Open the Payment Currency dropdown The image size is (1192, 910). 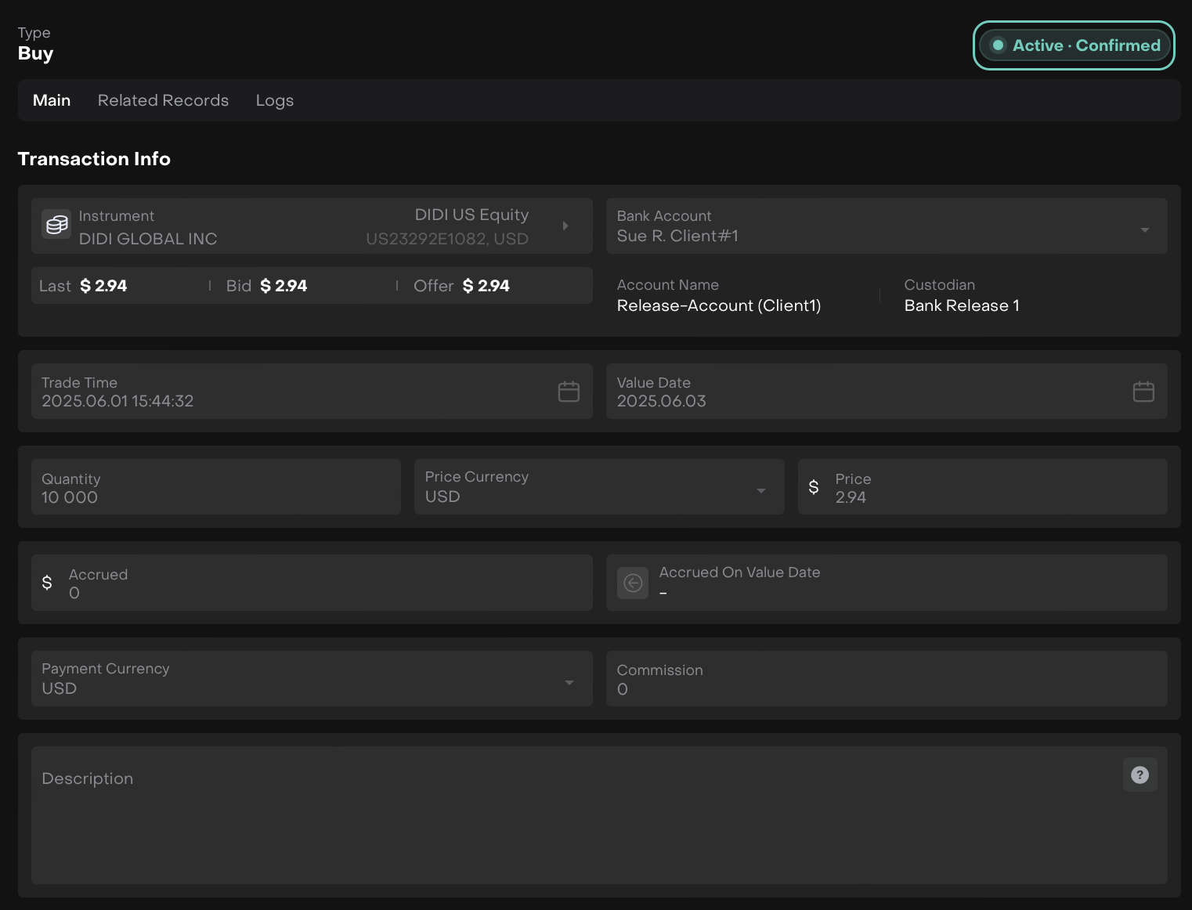[x=569, y=683]
